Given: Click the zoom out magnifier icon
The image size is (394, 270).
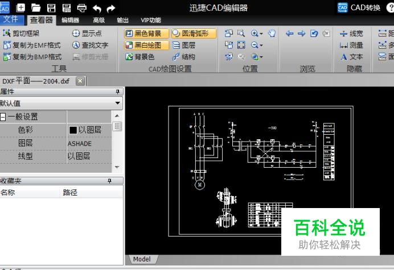Looking at the screenshot, I should (x=255, y=45).
